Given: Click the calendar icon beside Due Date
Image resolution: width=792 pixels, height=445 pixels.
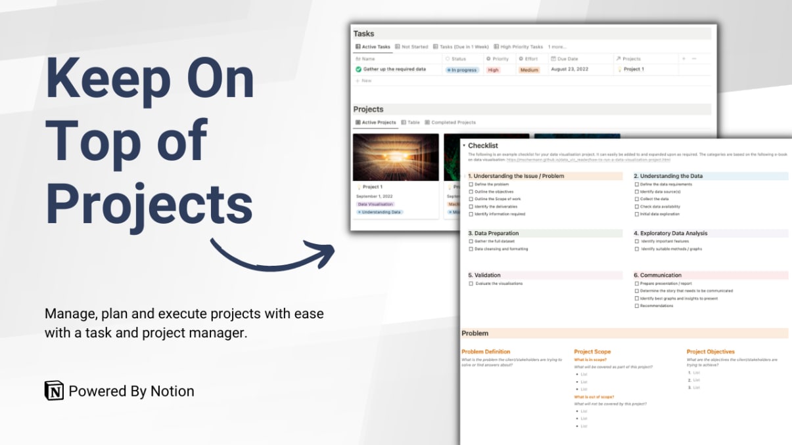Looking at the screenshot, I should tap(552, 58).
